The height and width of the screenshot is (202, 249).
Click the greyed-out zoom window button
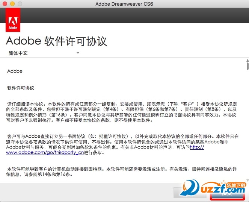[20, 4]
